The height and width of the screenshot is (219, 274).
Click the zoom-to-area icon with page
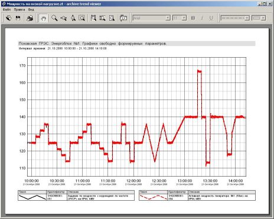(x=81, y=18)
